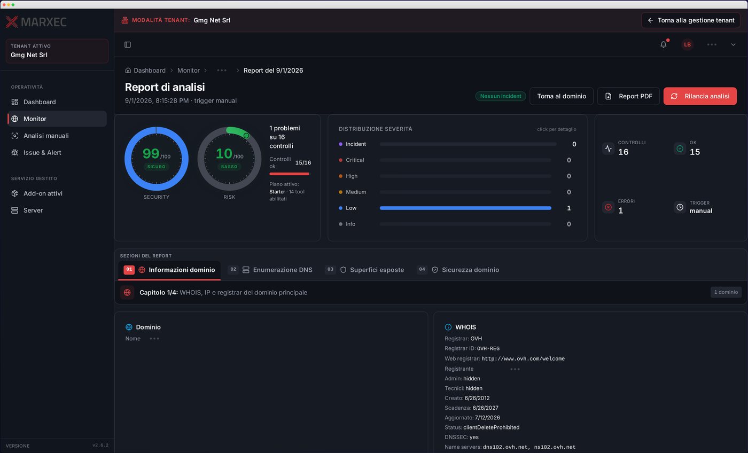Image resolution: width=748 pixels, height=453 pixels.
Task: Download the Report PDF
Action: pyautogui.click(x=628, y=96)
